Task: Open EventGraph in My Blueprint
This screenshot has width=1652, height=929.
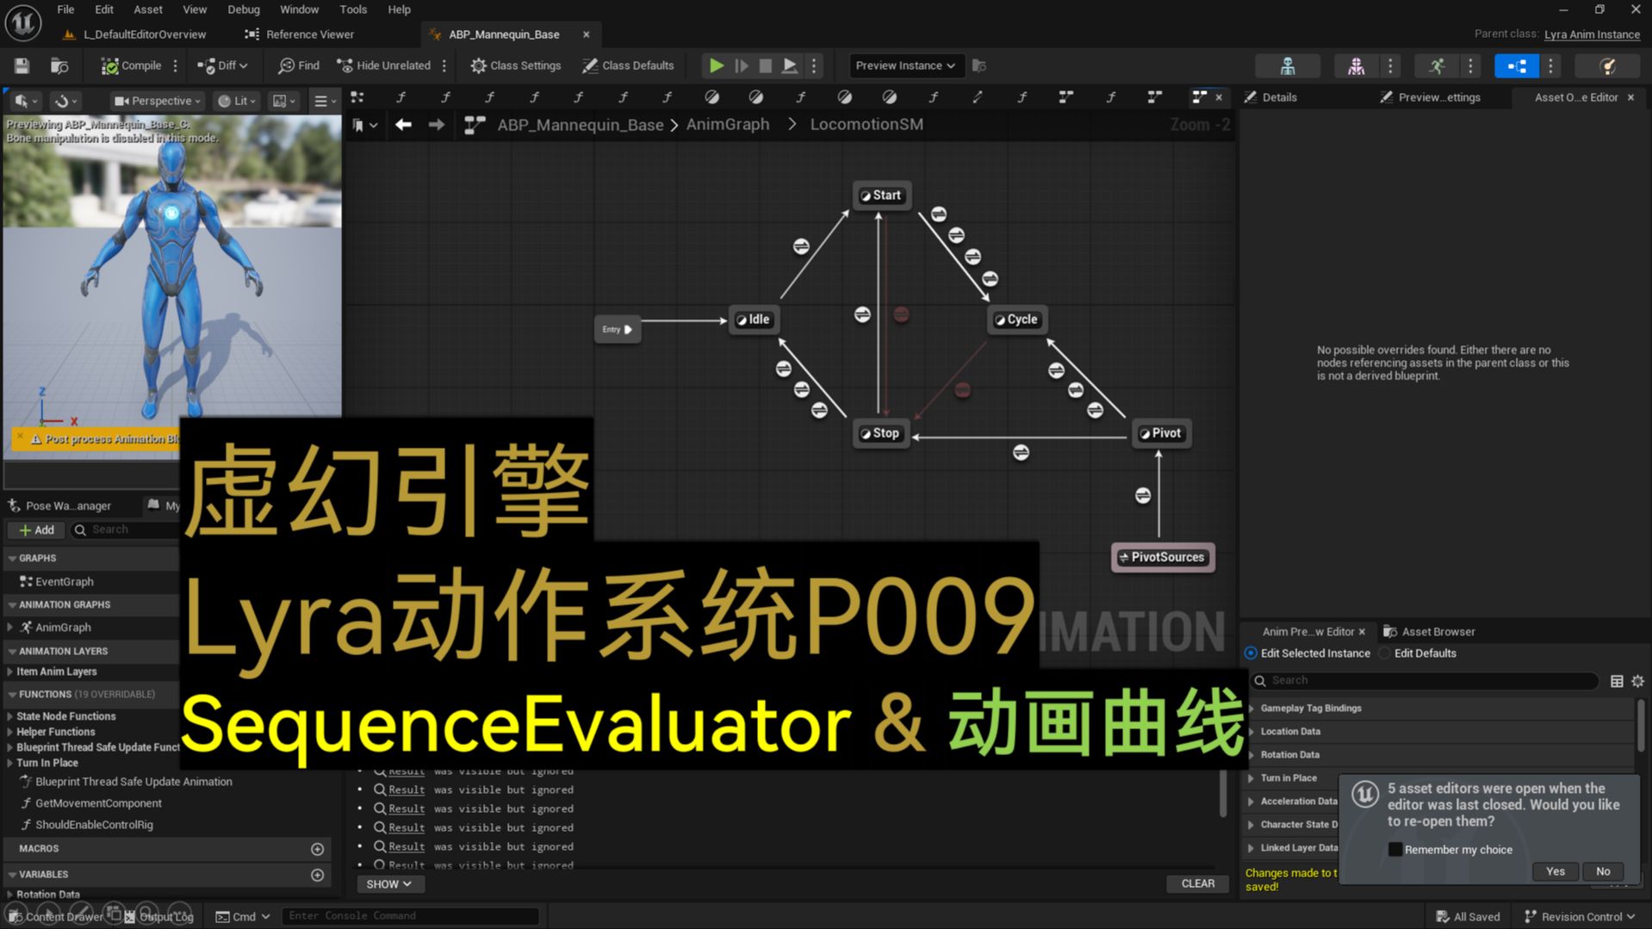Action: pyautogui.click(x=64, y=582)
